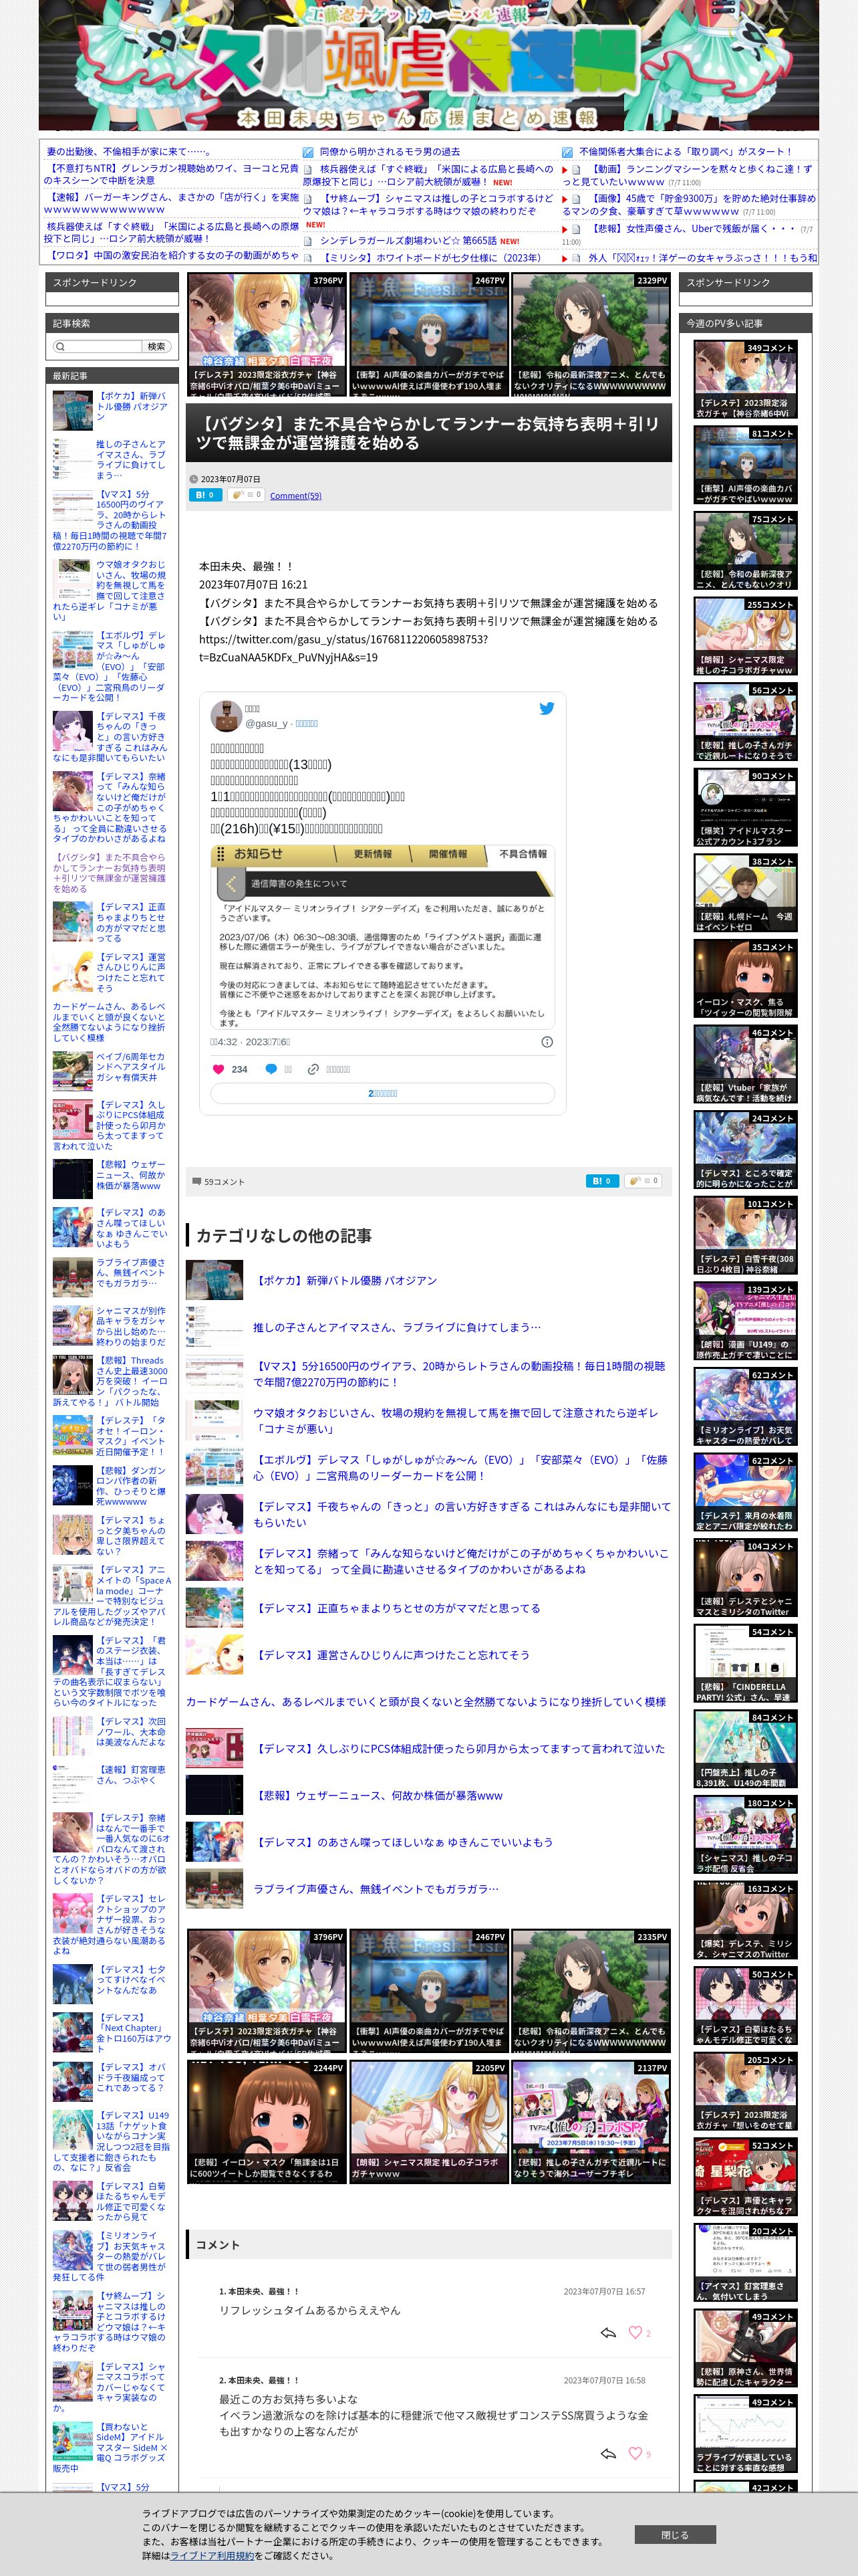
Task: Click the clap button next to top Hatena bookmark
Action: [x=246, y=495]
